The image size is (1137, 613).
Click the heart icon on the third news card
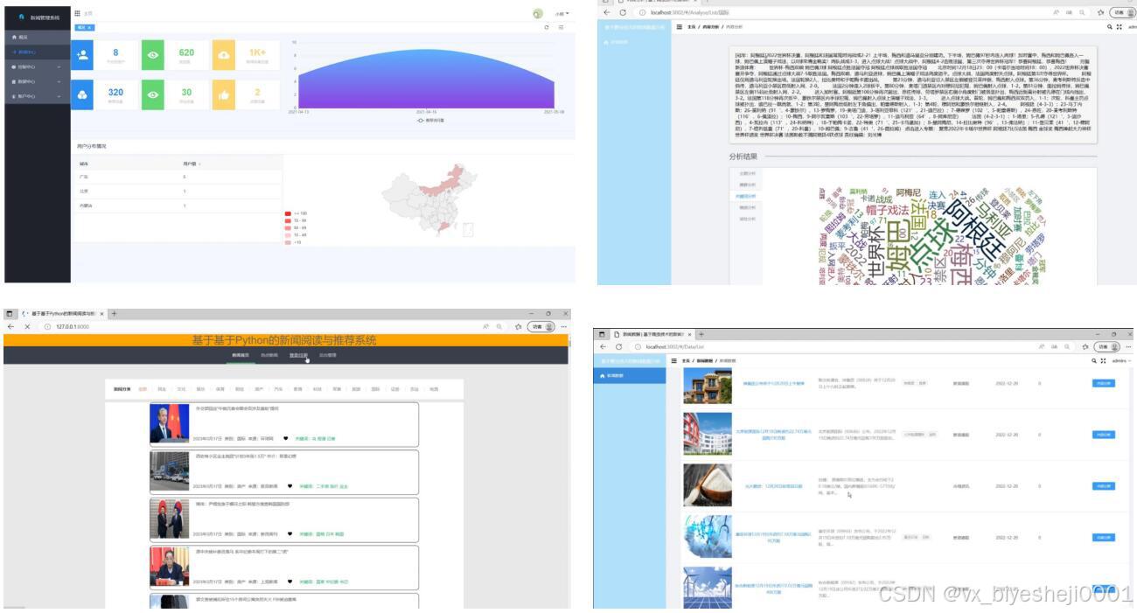[289, 533]
